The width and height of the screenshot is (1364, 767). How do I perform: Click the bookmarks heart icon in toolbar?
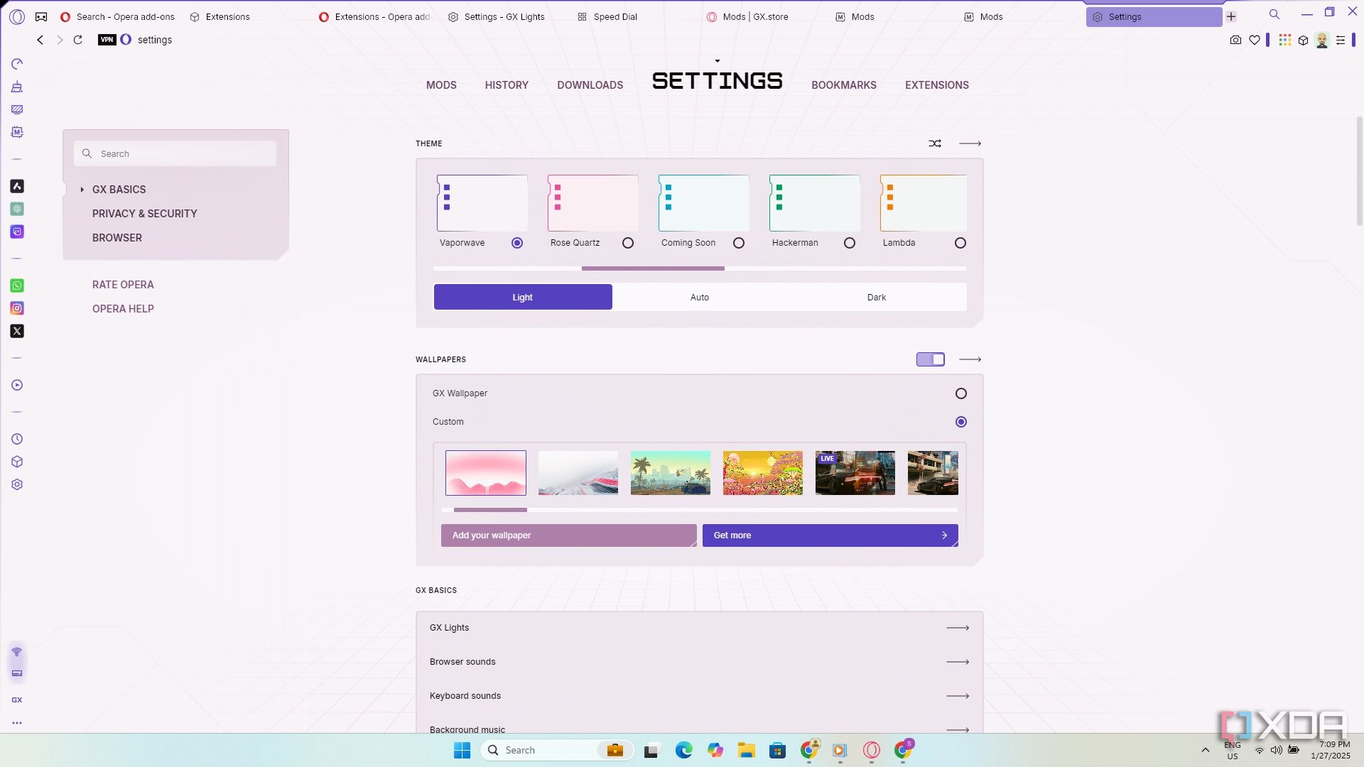tap(1255, 39)
